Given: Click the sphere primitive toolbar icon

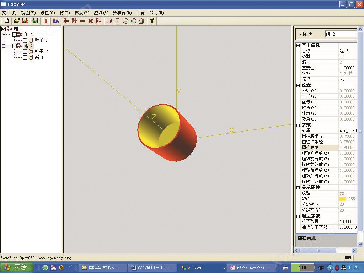Looking at the screenshot, I should point(125,21).
